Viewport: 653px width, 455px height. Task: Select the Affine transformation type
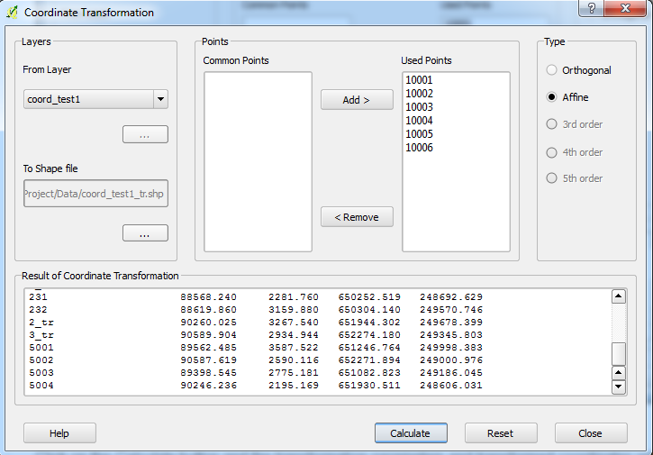tap(552, 97)
